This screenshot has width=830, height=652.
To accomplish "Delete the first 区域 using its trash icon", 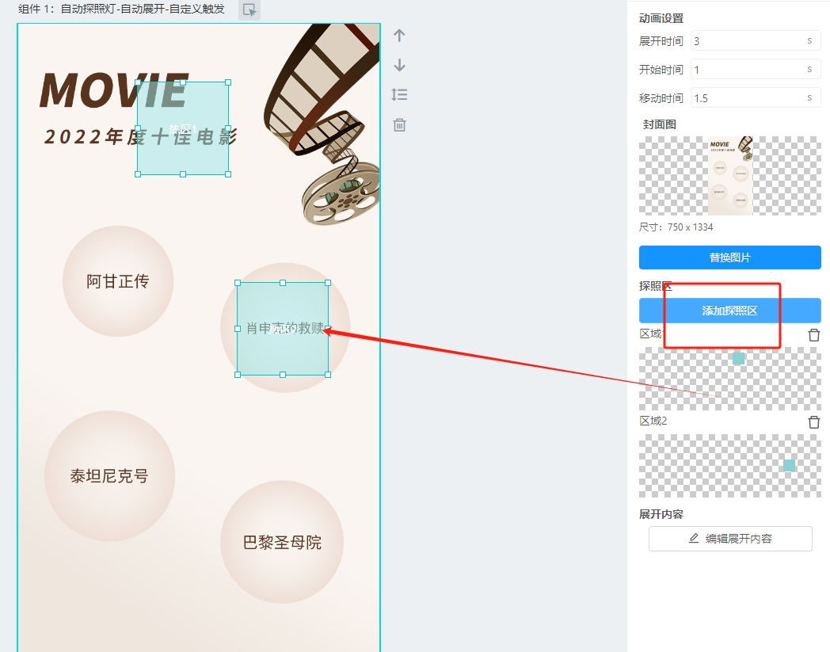I will [813, 335].
